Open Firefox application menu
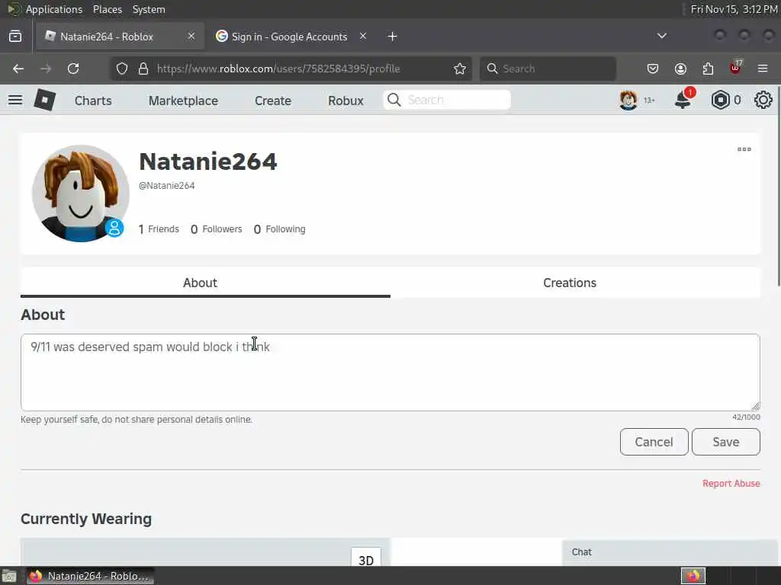Image resolution: width=781 pixels, height=585 pixels. (763, 69)
